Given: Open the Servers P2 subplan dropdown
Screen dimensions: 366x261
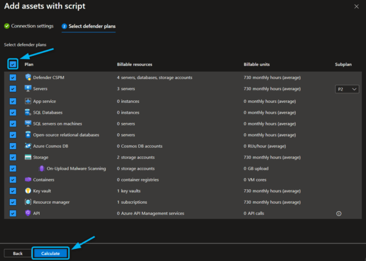Looking at the screenshot, I should coord(347,89).
